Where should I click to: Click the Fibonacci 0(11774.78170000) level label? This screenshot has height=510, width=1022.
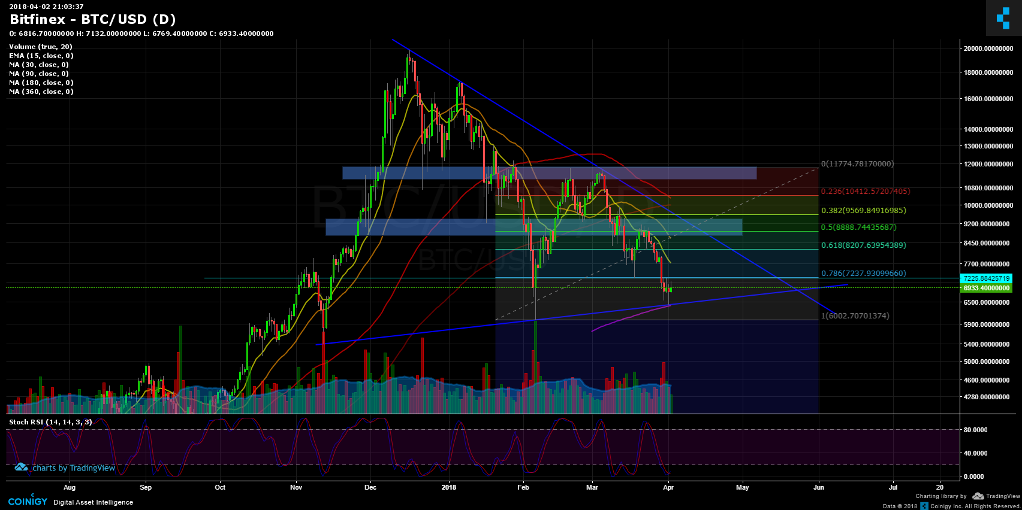857,163
